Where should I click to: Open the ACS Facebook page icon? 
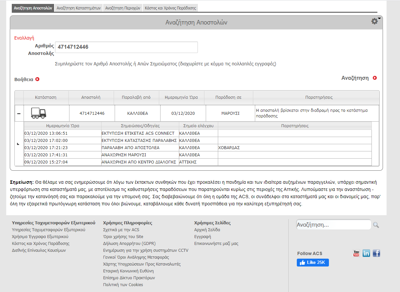click(376, 253)
